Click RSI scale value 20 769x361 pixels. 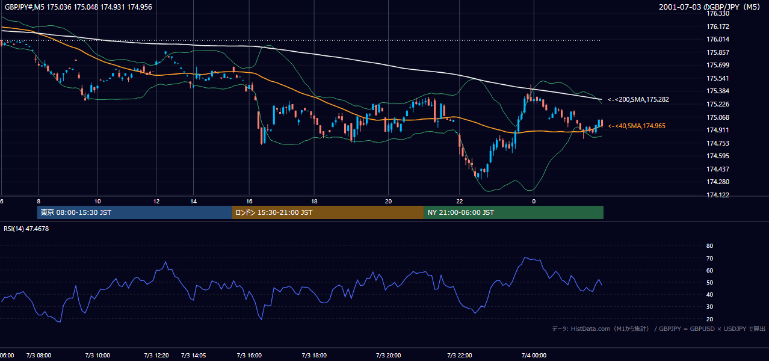709,319
